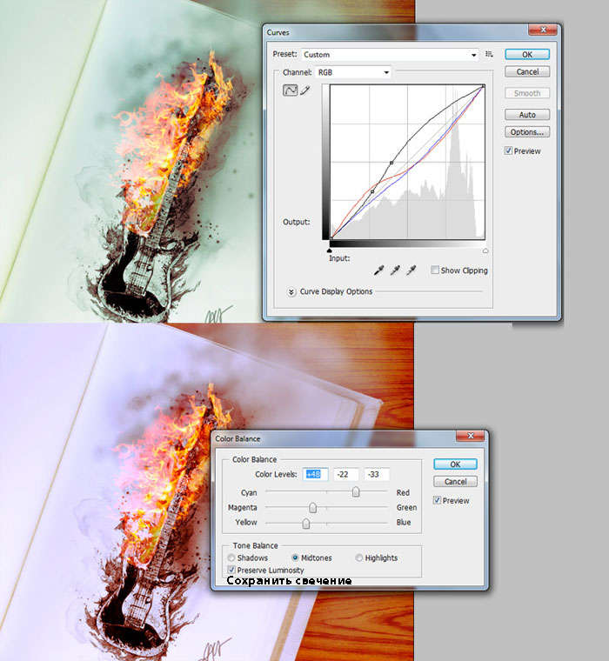Click the Cyan-Red slider handle
Screen dimensions: 609x661
(356, 492)
